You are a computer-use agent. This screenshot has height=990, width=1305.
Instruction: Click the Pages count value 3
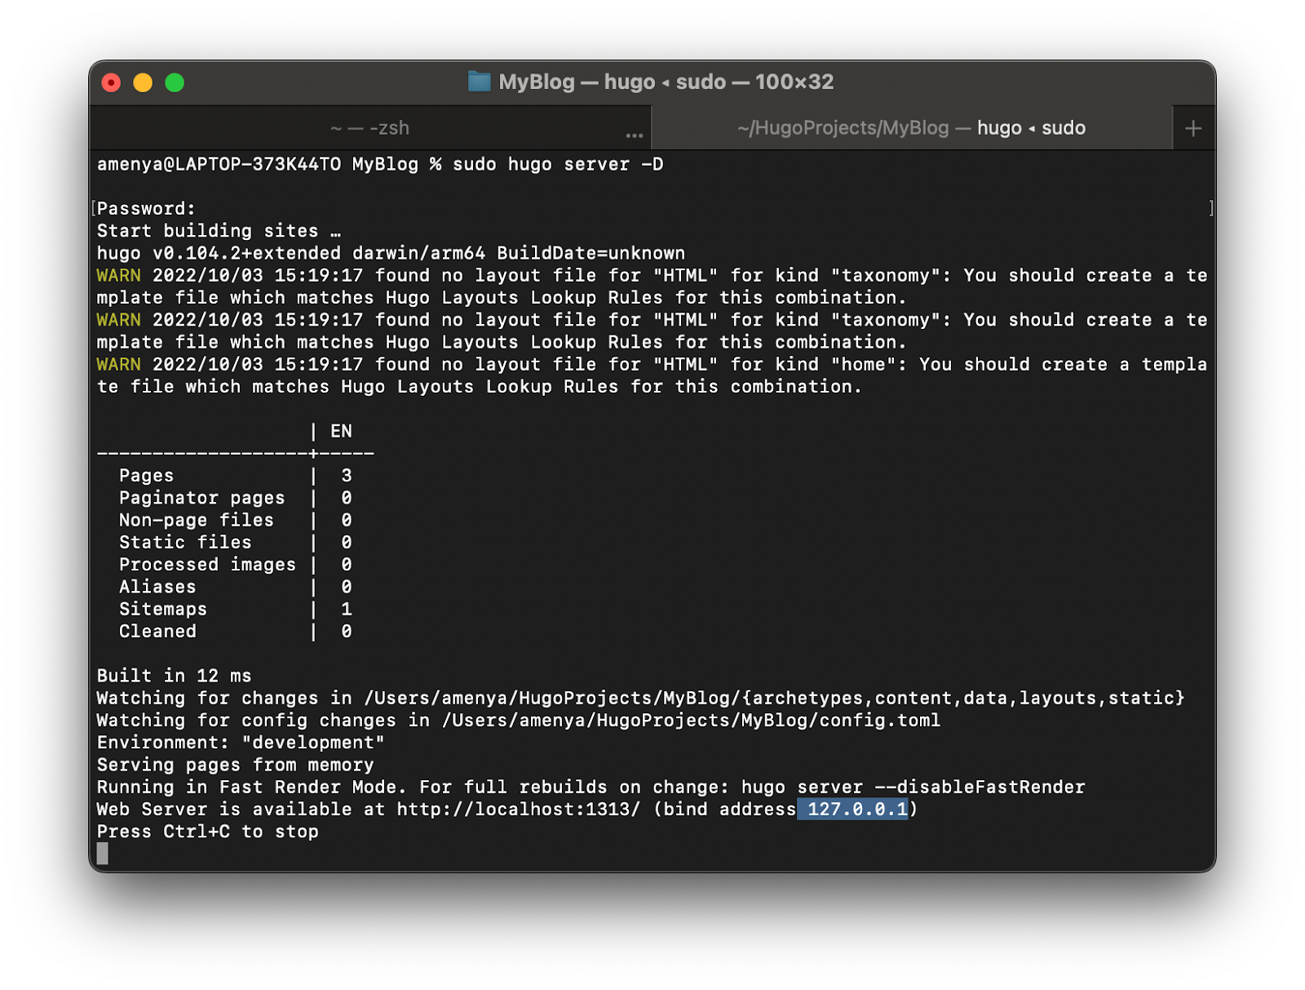click(347, 476)
